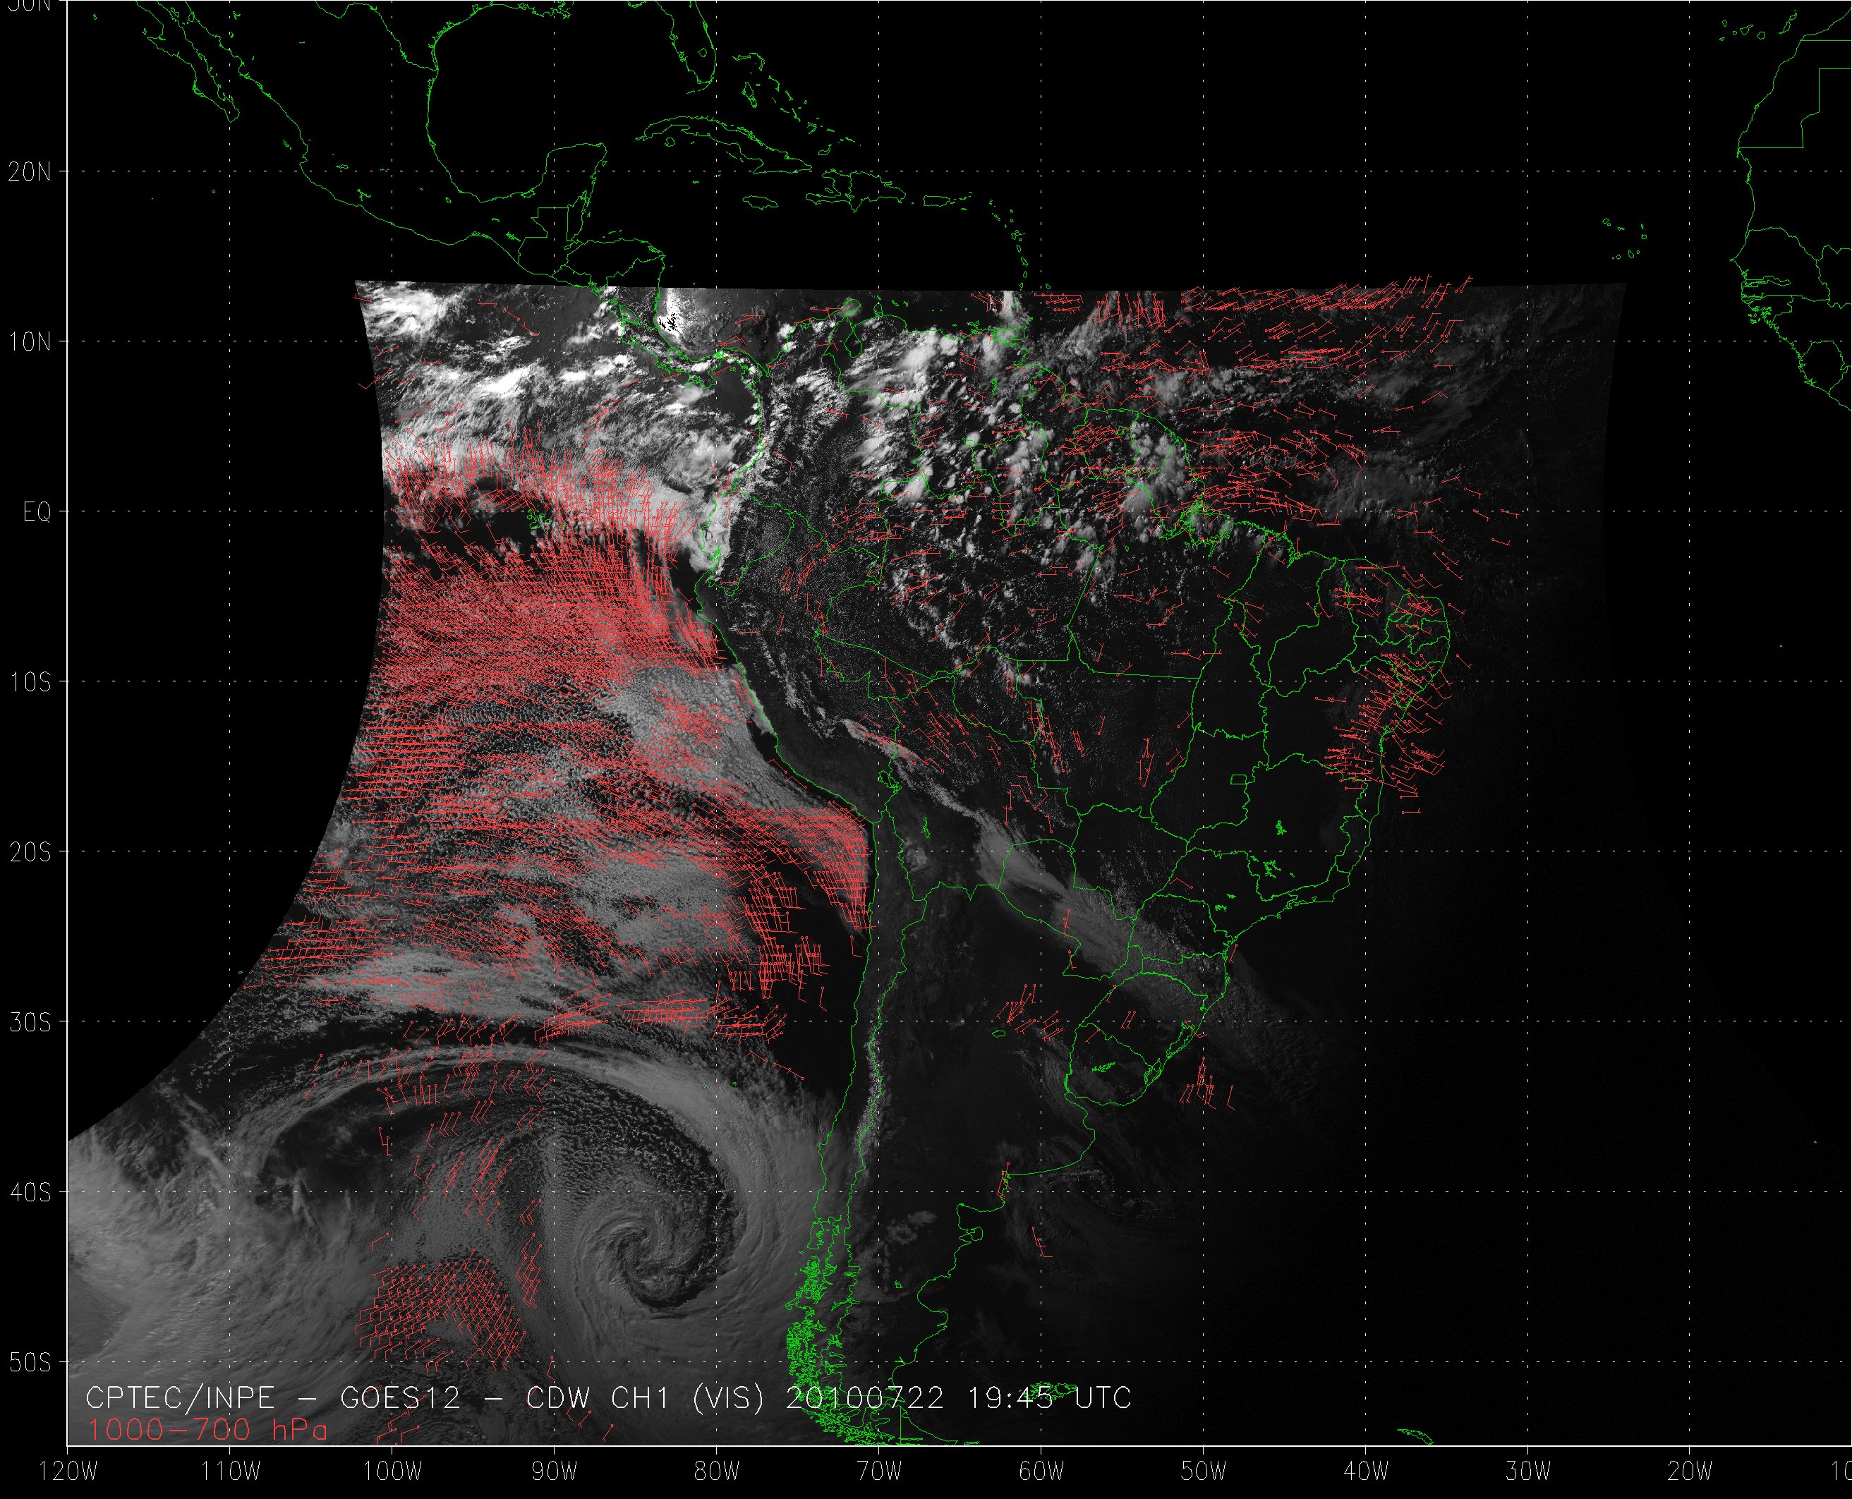Click the 80W longitude axis label

[x=717, y=1471]
